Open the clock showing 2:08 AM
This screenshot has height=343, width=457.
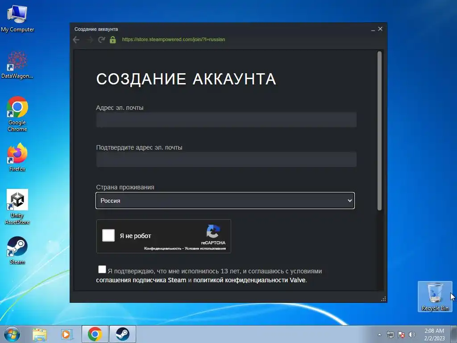click(x=434, y=335)
